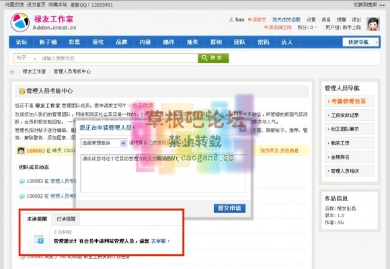
Task: Click the 加为好友 link
Action: tap(269, 150)
